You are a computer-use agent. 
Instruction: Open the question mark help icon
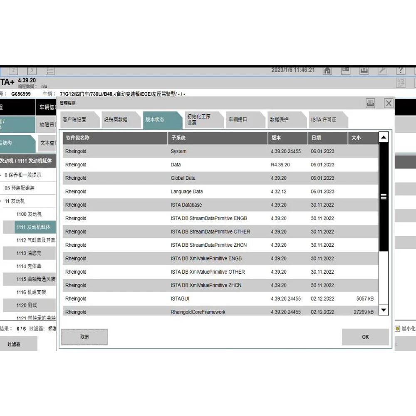401,71
